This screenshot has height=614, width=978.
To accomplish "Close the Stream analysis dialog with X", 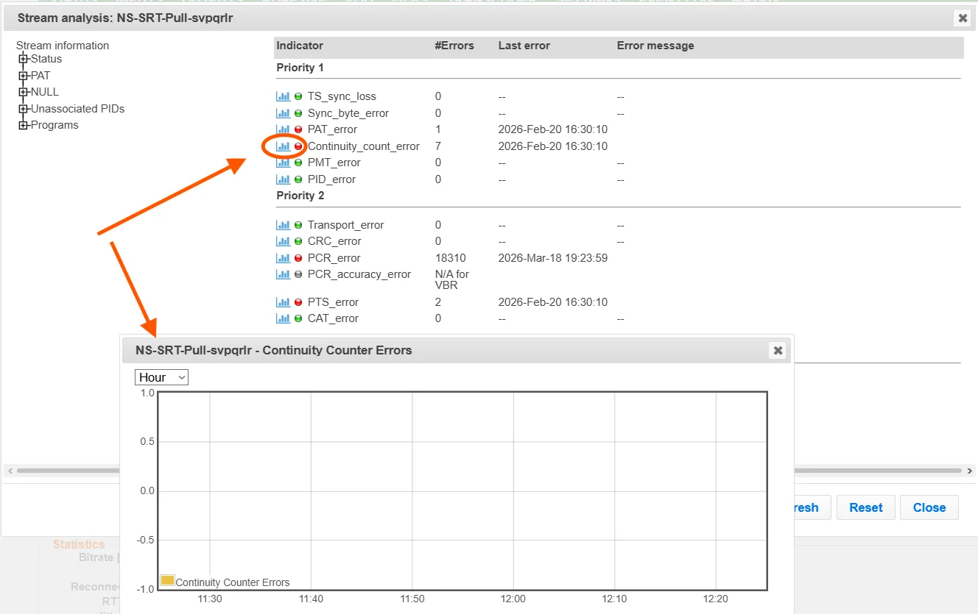I will coord(963,18).
